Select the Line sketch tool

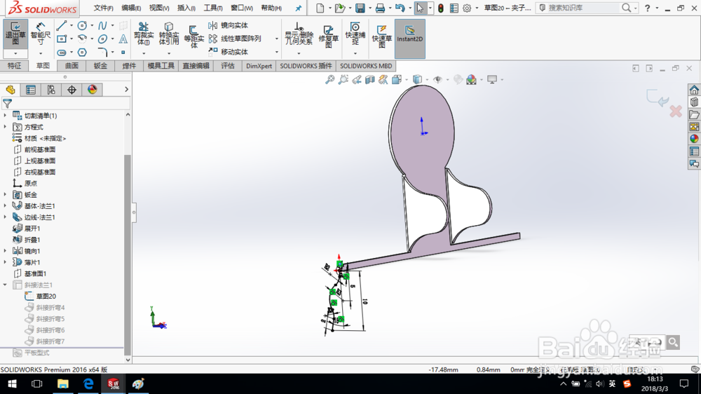click(x=62, y=25)
